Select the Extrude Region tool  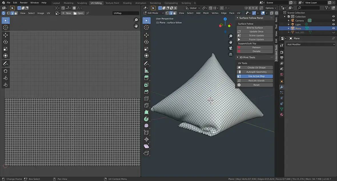click(147, 78)
